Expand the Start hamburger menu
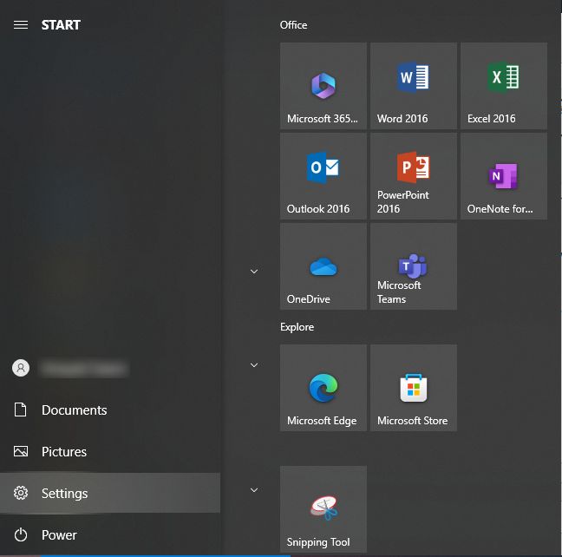Image resolution: width=562 pixels, height=557 pixels. coord(21,25)
